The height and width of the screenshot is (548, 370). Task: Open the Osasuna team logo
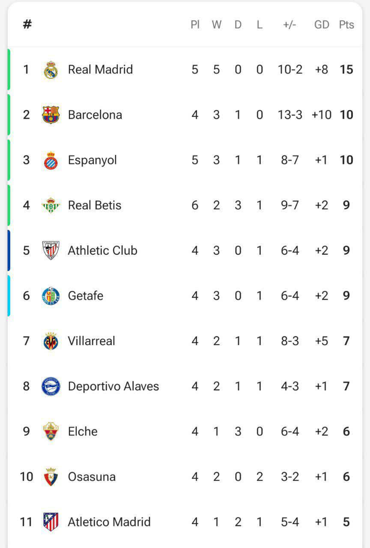click(x=50, y=477)
